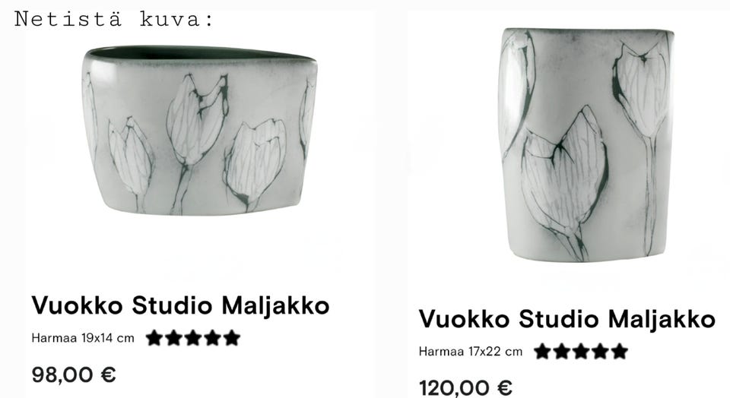This screenshot has height=398, width=730.
Task: Open right Vuokko Studio Maljakko product title
Action: (x=567, y=320)
